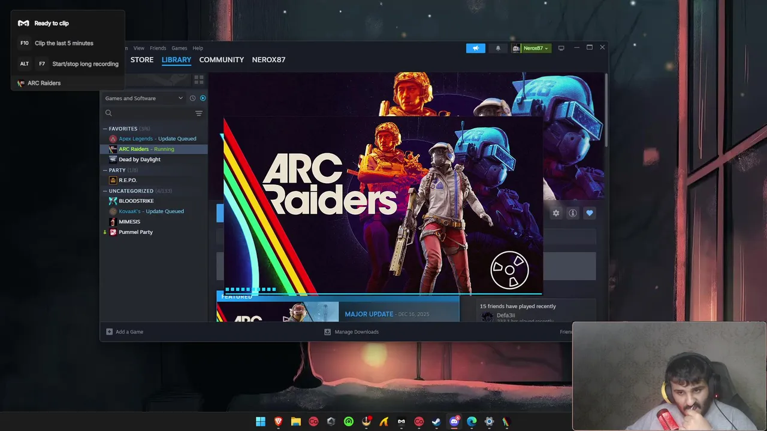Open ARC Raiders icon on taskbar
This screenshot has width=767, height=431.
506,422
